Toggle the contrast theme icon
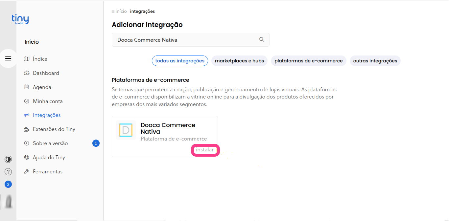This screenshot has width=449, height=221. tap(8, 159)
